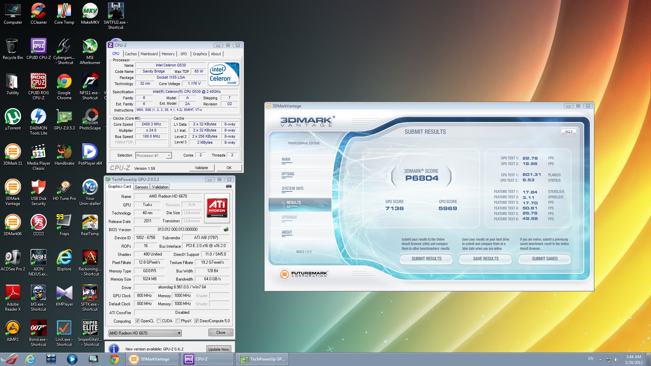Click the SUBMIT RESULTS button in 3DMark Vantage
The width and height of the screenshot is (651, 366).
coord(426,259)
